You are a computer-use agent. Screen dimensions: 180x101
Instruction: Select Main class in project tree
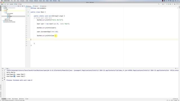click(9, 15)
